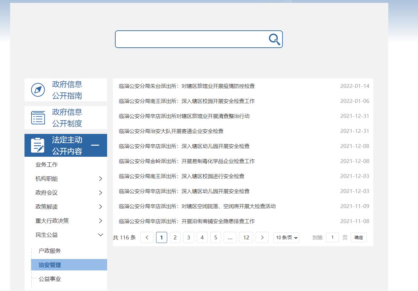418x291 pixels.
Task: Expand the 机构职能 submenu arrow
Action: tap(100, 179)
